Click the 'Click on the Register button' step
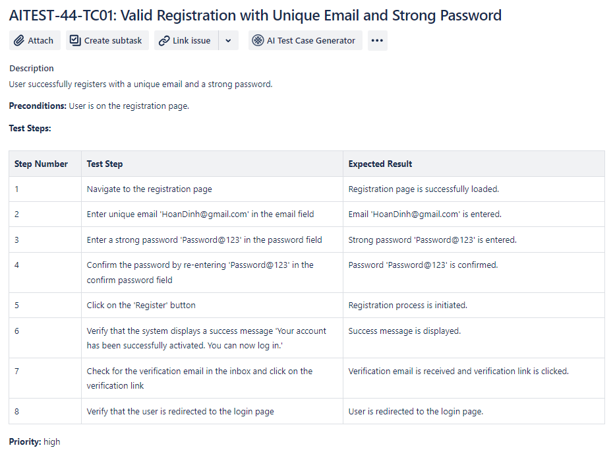613x452 pixels. (141, 306)
